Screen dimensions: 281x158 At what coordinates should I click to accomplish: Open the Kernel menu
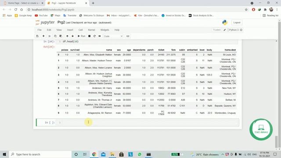click(92, 30)
